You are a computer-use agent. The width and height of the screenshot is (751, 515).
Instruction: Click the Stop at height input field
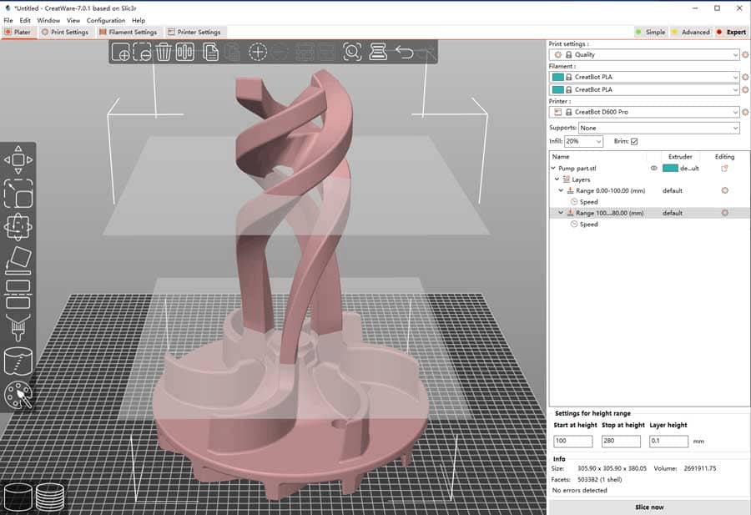coord(621,441)
